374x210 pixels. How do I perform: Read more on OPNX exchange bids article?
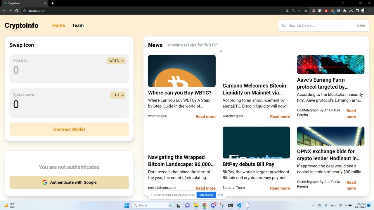[x=351, y=185]
